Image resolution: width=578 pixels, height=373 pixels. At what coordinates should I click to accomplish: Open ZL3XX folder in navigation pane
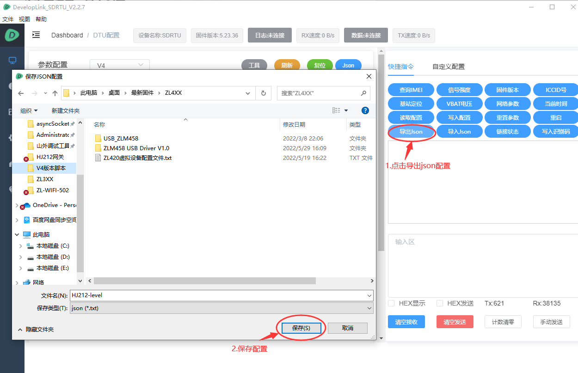tap(40, 179)
